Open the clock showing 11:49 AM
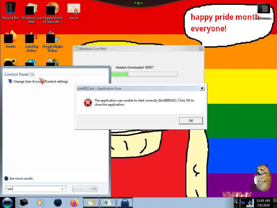This screenshot has height=208, width=277. pyautogui.click(x=263, y=203)
